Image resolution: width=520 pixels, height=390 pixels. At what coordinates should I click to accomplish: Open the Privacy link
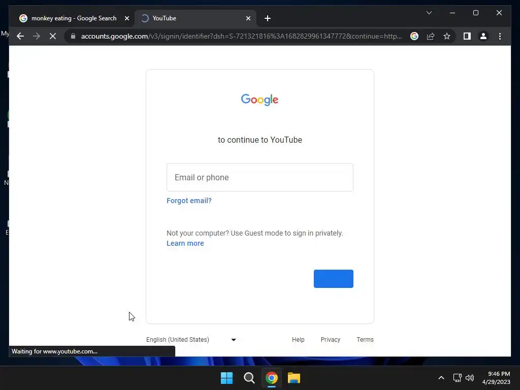coord(330,340)
